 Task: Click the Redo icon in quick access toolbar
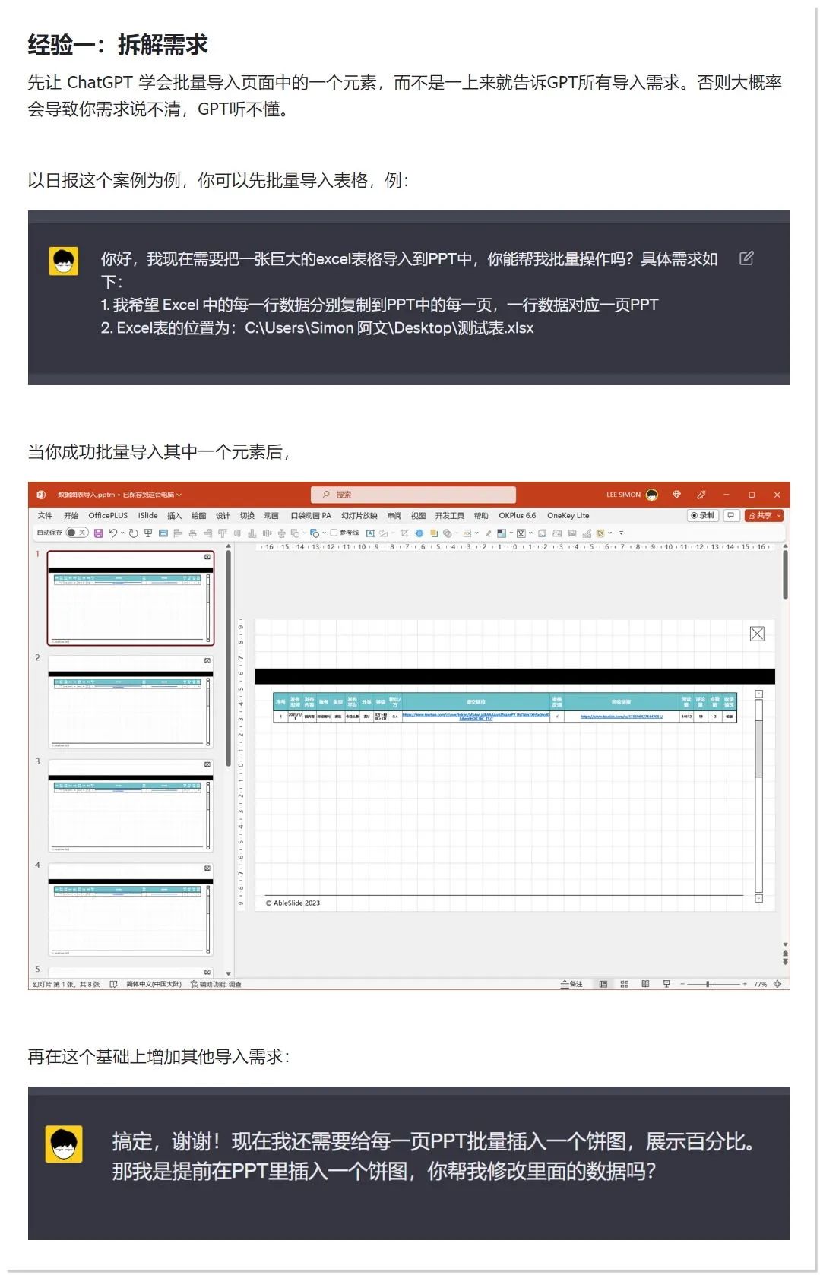133,533
